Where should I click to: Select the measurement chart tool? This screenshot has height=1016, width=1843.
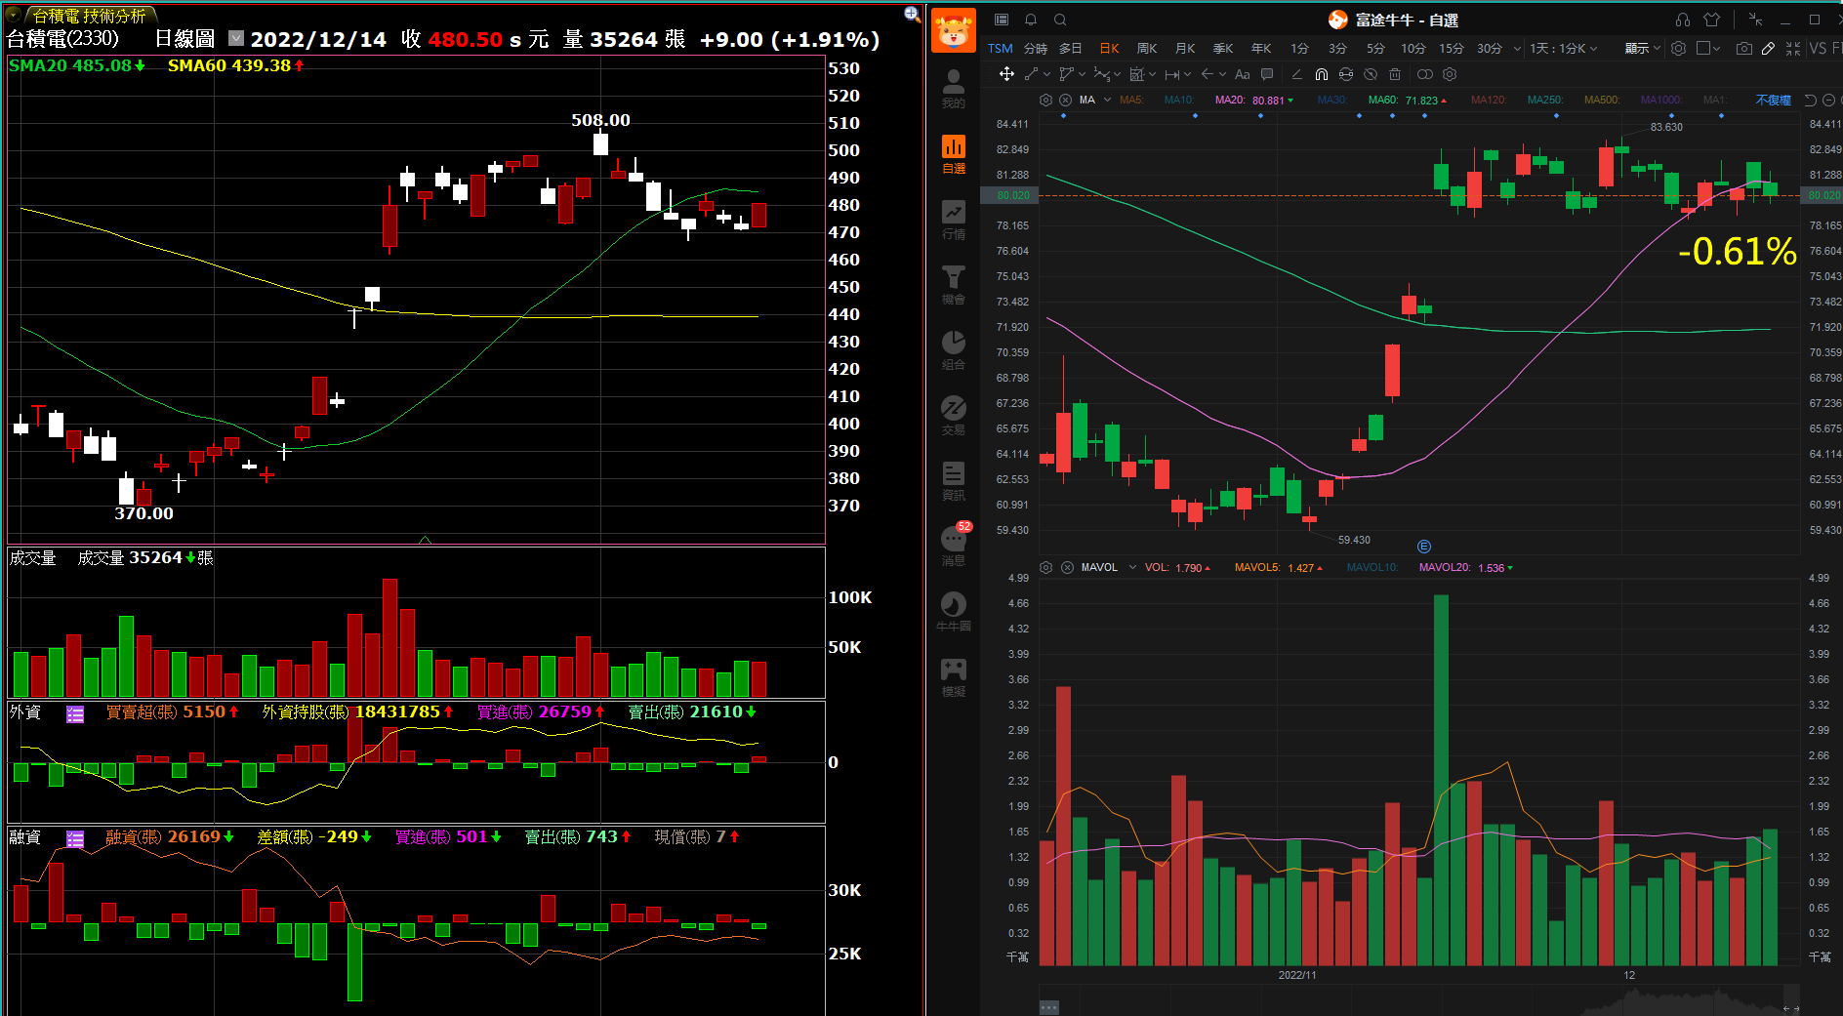1136,74
